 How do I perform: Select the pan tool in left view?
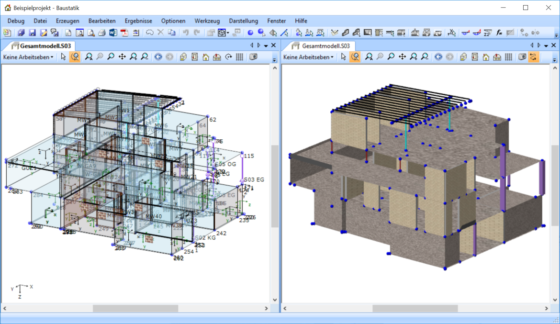point(122,57)
